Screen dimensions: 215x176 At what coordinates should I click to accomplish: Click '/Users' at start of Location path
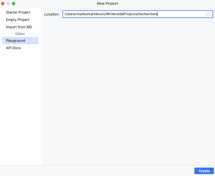[70, 14]
